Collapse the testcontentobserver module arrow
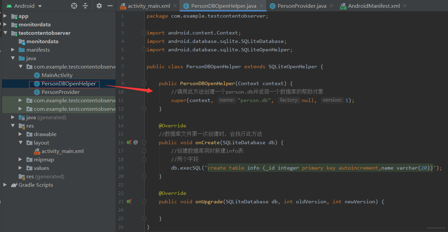This screenshot has width=448, height=232. pyautogui.click(x=5, y=33)
